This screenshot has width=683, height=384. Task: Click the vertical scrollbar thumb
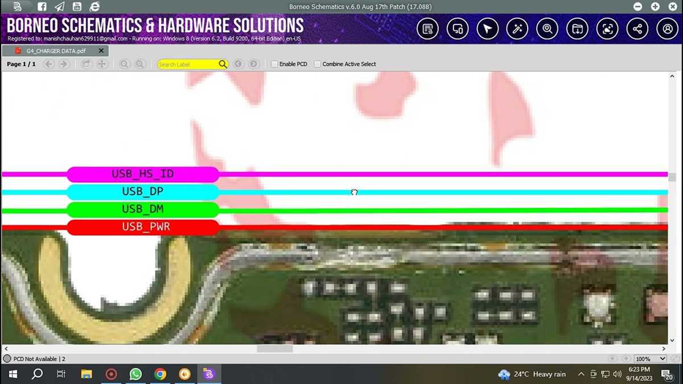coord(672,177)
